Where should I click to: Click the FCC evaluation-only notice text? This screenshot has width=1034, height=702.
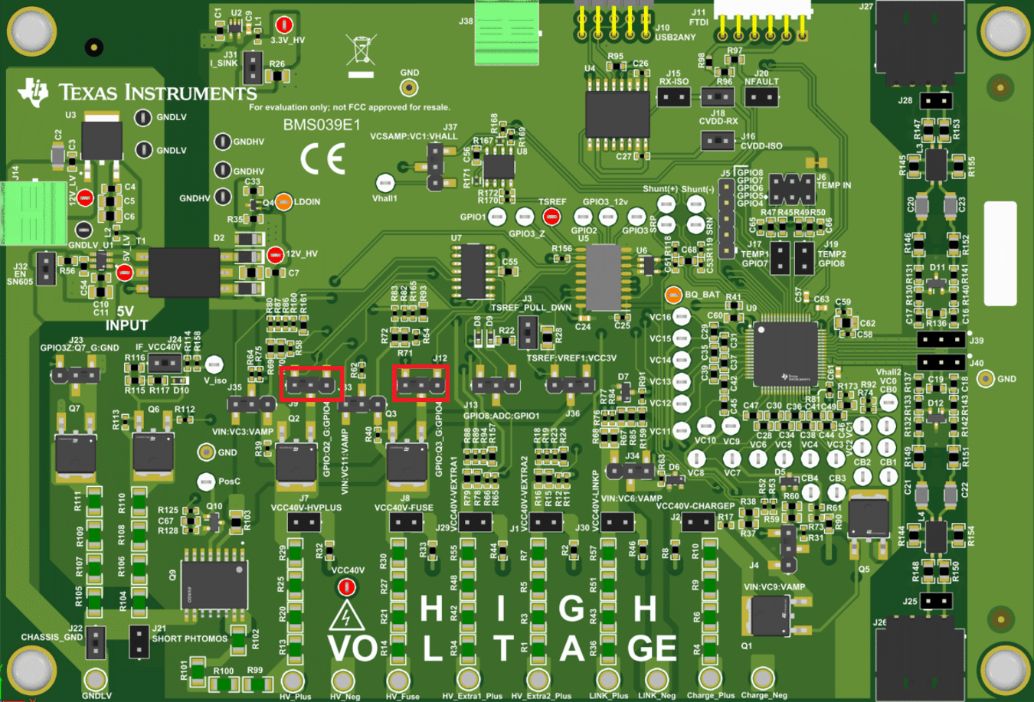[350, 107]
